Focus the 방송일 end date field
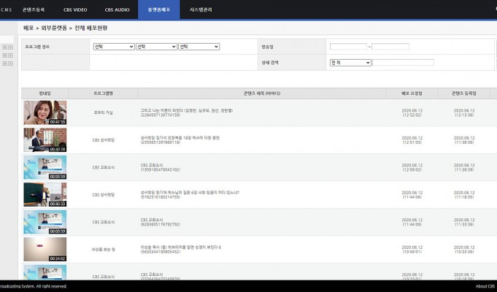The height and width of the screenshot is (292, 497). [390, 47]
